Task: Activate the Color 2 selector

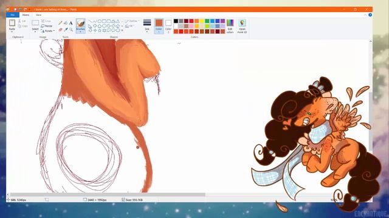Action: pos(168,26)
